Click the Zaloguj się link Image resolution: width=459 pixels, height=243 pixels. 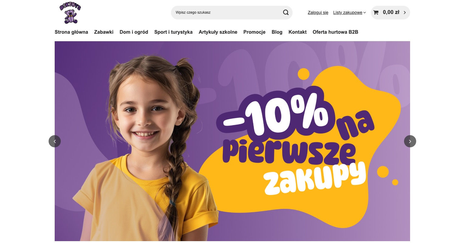[x=318, y=12]
